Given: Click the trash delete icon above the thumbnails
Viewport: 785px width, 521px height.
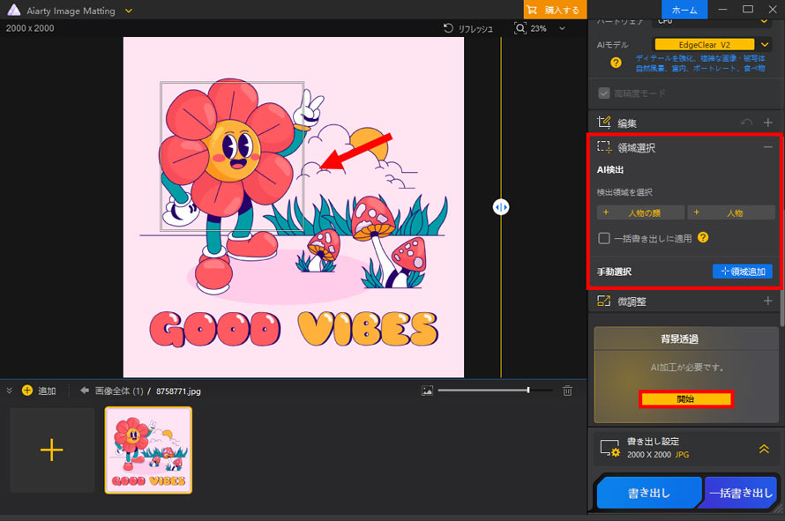Looking at the screenshot, I should coord(567,391).
